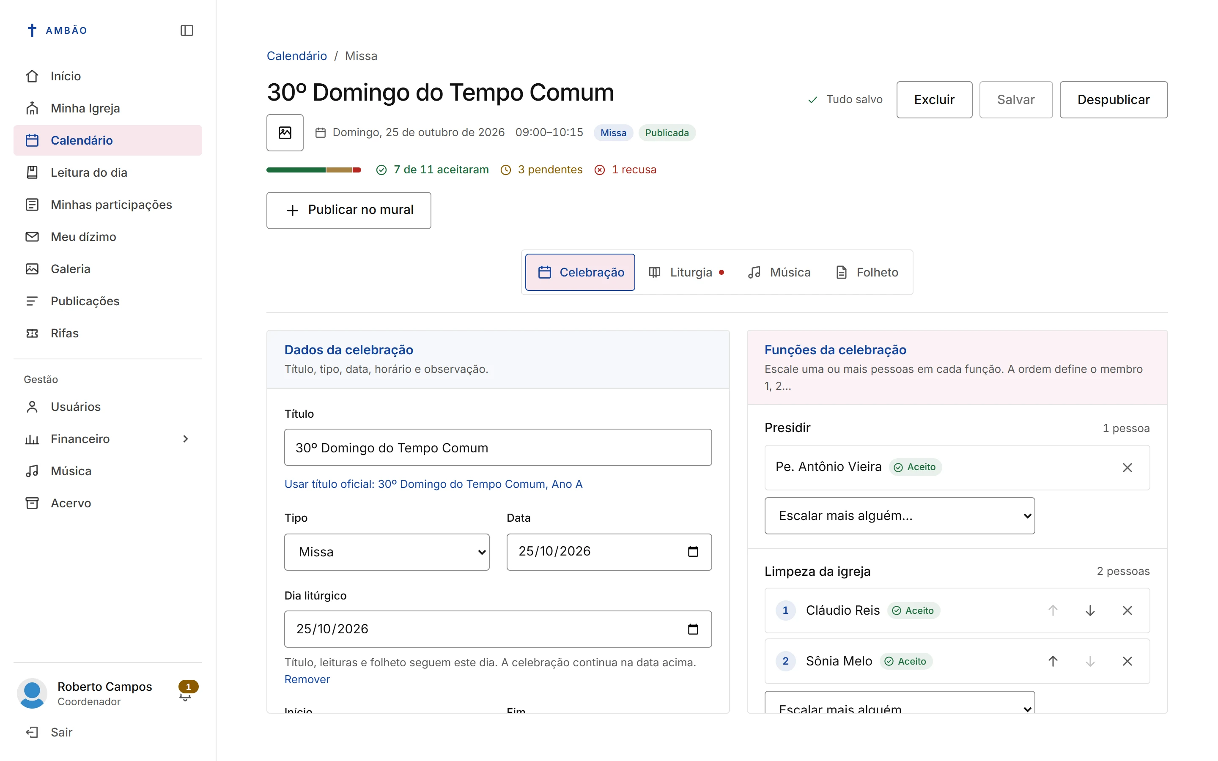Image resolution: width=1218 pixels, height=761 pixels.
Task: Open the Tipo dropdown showing Missa
Action: coord(387,552)
